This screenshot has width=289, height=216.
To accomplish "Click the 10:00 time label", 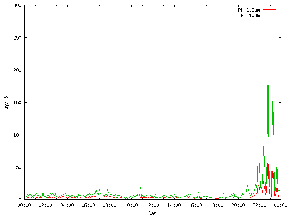I will pyautogui.click(x=131, y=205).
